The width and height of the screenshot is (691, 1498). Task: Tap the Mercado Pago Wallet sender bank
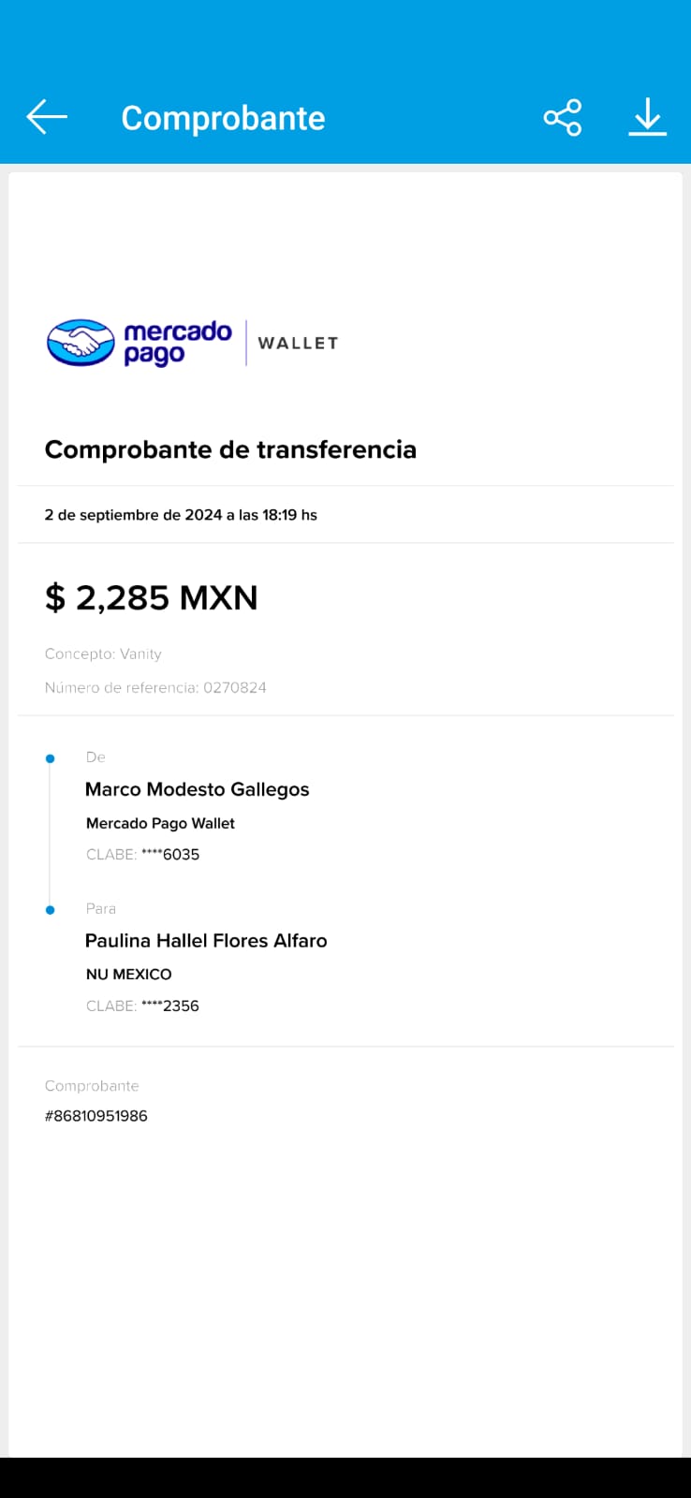pos(160,823)
